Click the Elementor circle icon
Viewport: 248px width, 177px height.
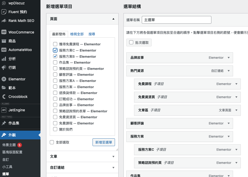(x=4, y=79)
